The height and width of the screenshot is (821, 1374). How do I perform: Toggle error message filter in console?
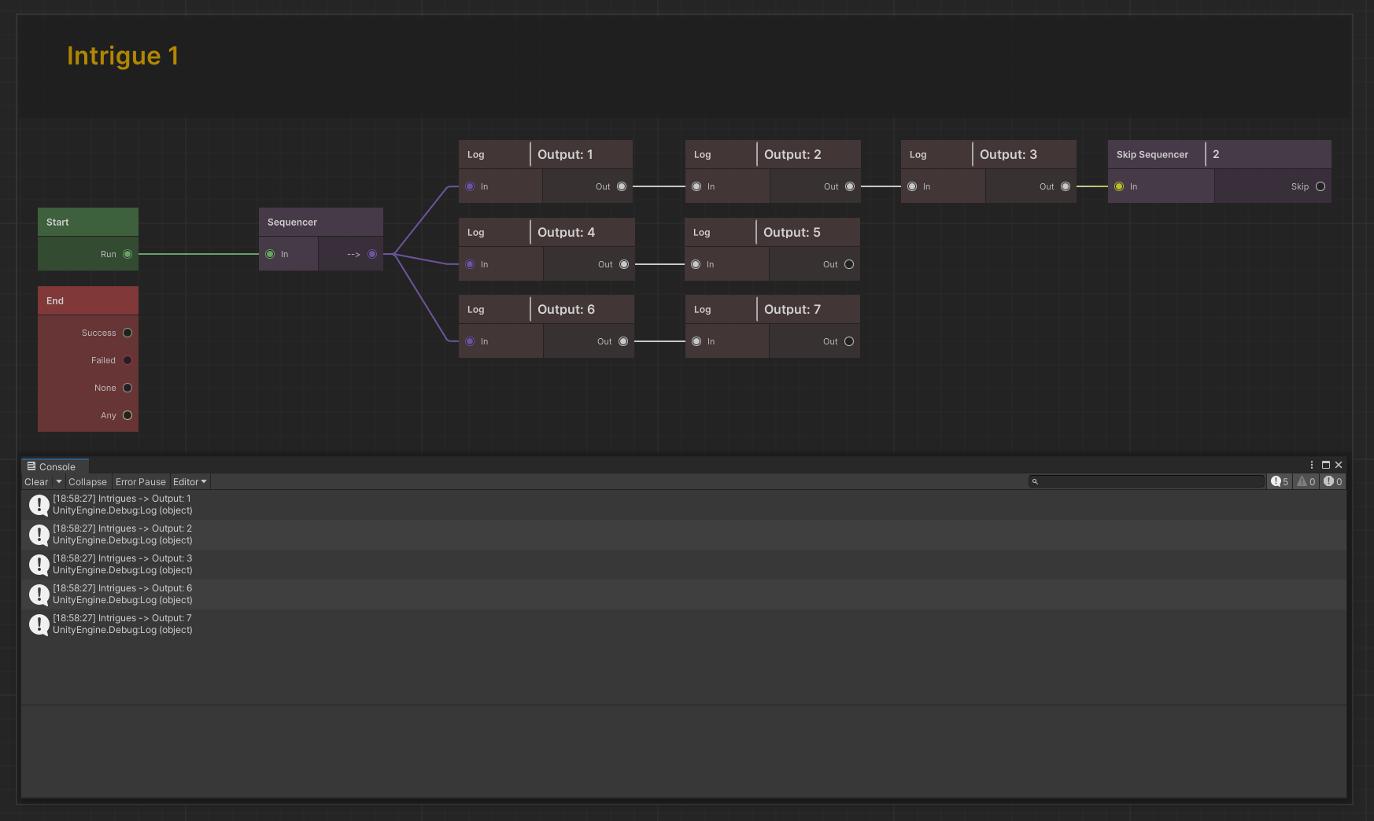(x=1332, y=482)
